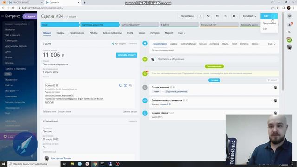297x167 pixels.
Task: Open the Общие pipeline dropdown near title
Action: (x=73, y=17)
